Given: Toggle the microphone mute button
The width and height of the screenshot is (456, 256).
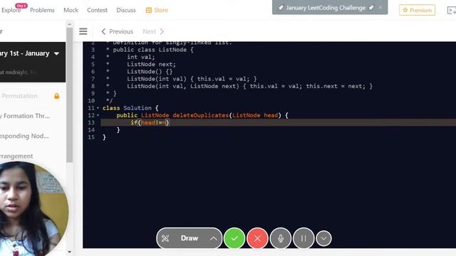Looking at the screenshot, I should point(280,239).
